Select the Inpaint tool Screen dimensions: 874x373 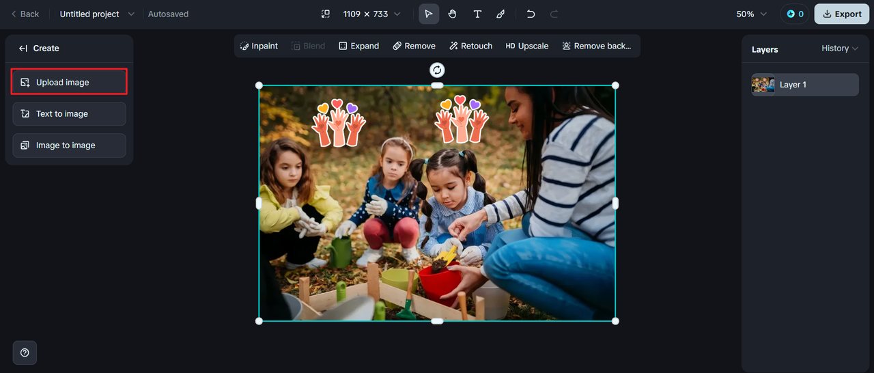(259, 46)
